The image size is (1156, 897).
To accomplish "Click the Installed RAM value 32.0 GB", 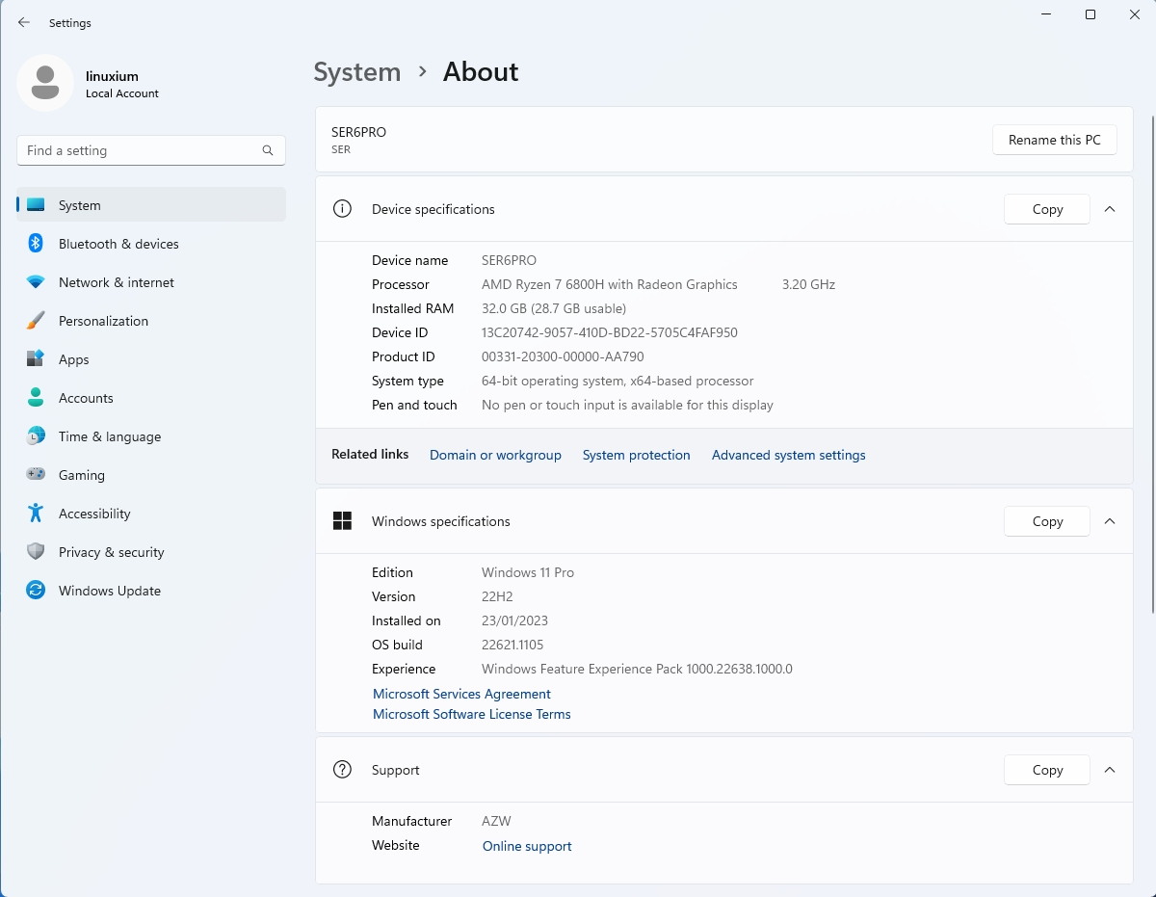I will click(554, 308).
